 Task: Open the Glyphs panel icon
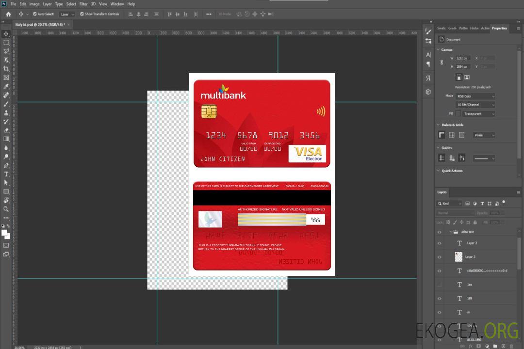[x=428, y=78]
